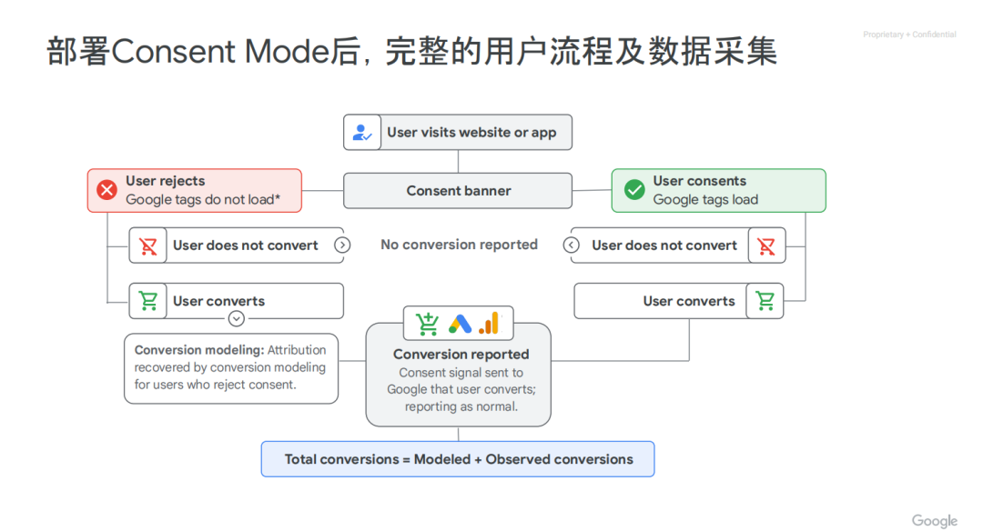Screen dimensions: 983x531
Task: Click left chevron circle next to right 'User does not convert'
Action: coord(571,245)
